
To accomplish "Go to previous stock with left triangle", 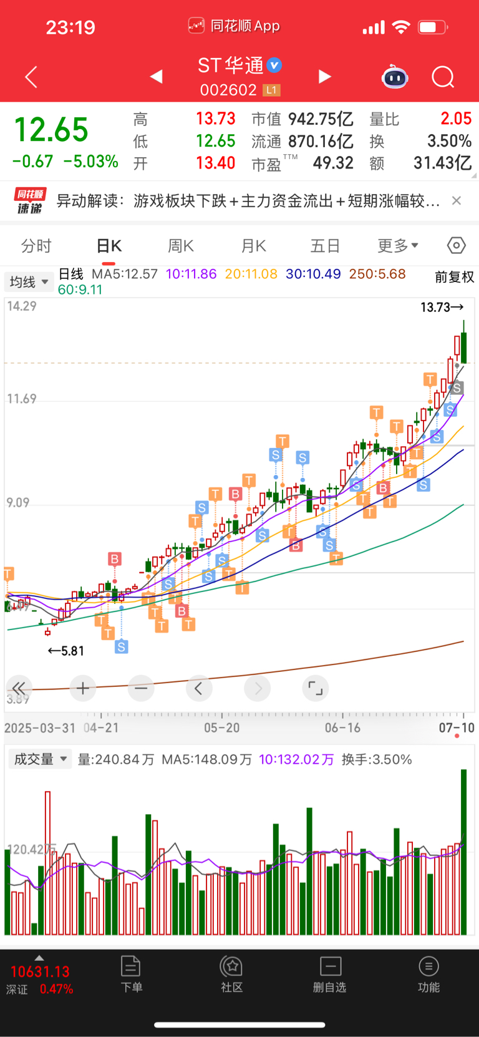I will [x=157, y=76].
